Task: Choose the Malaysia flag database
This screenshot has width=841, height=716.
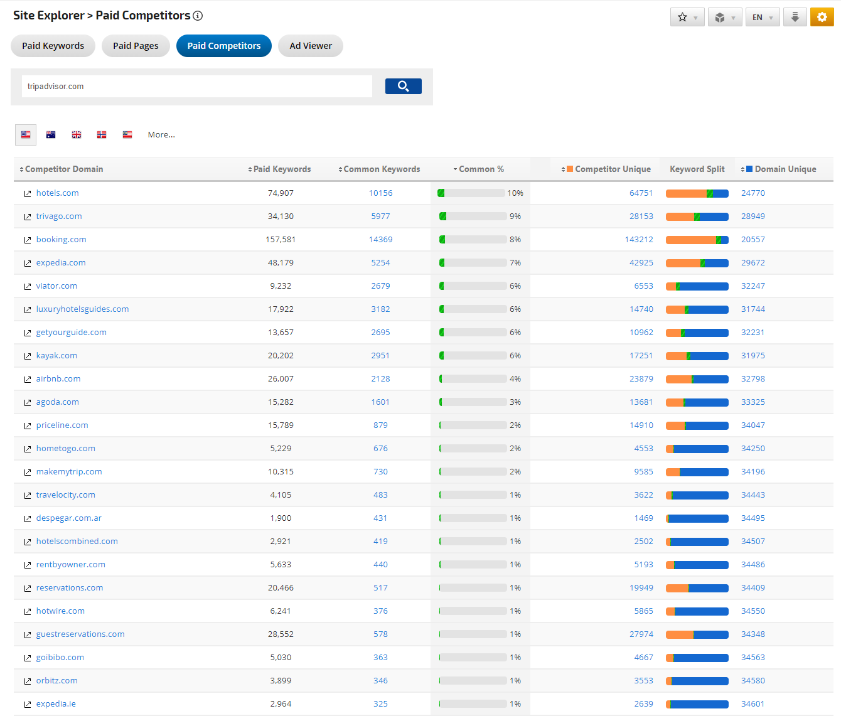Action: (x=127, y=134)
